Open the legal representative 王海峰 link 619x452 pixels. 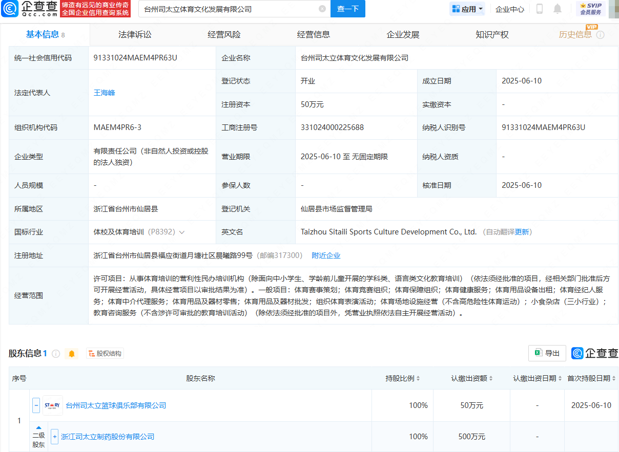[104, 93]
